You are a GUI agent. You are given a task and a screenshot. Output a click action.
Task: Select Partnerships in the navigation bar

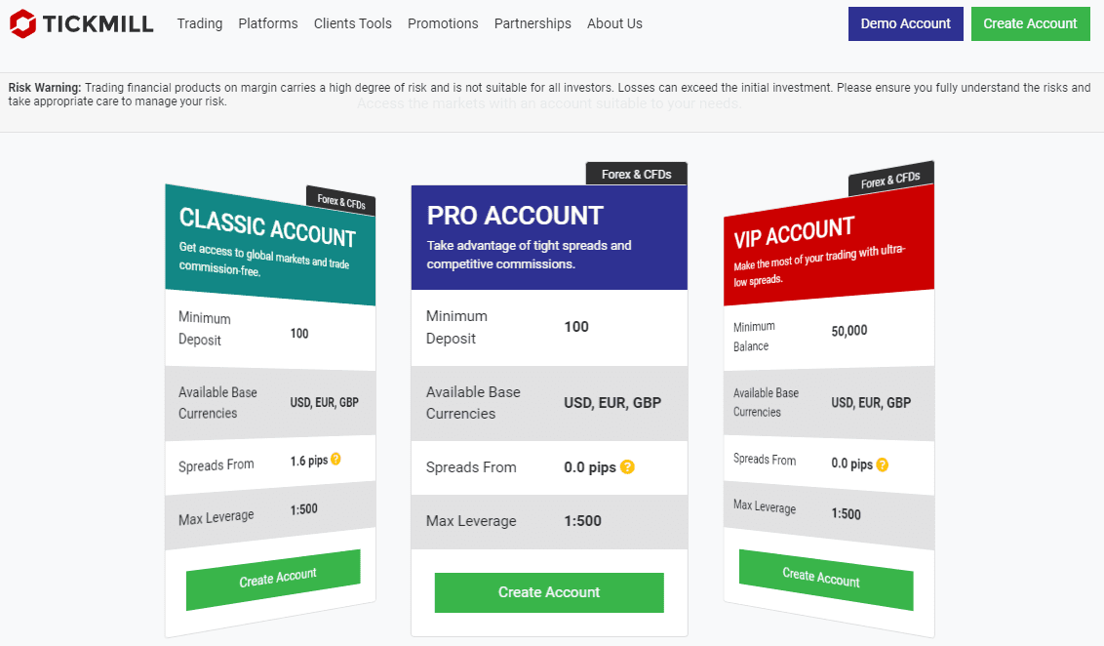(532, 23)
